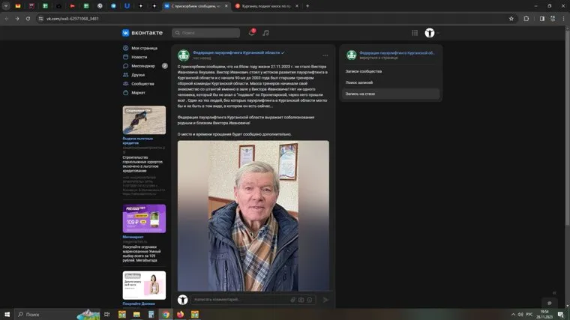The width and height of the screenshot is (570, 320).
Task: Open Chrome from the Windows taskbar
Action: pos(166,314)
